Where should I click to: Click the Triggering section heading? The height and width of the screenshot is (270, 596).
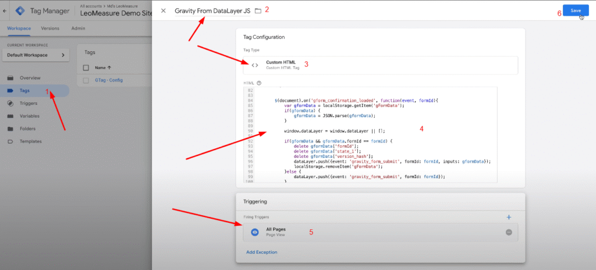[x=255, y=201]
